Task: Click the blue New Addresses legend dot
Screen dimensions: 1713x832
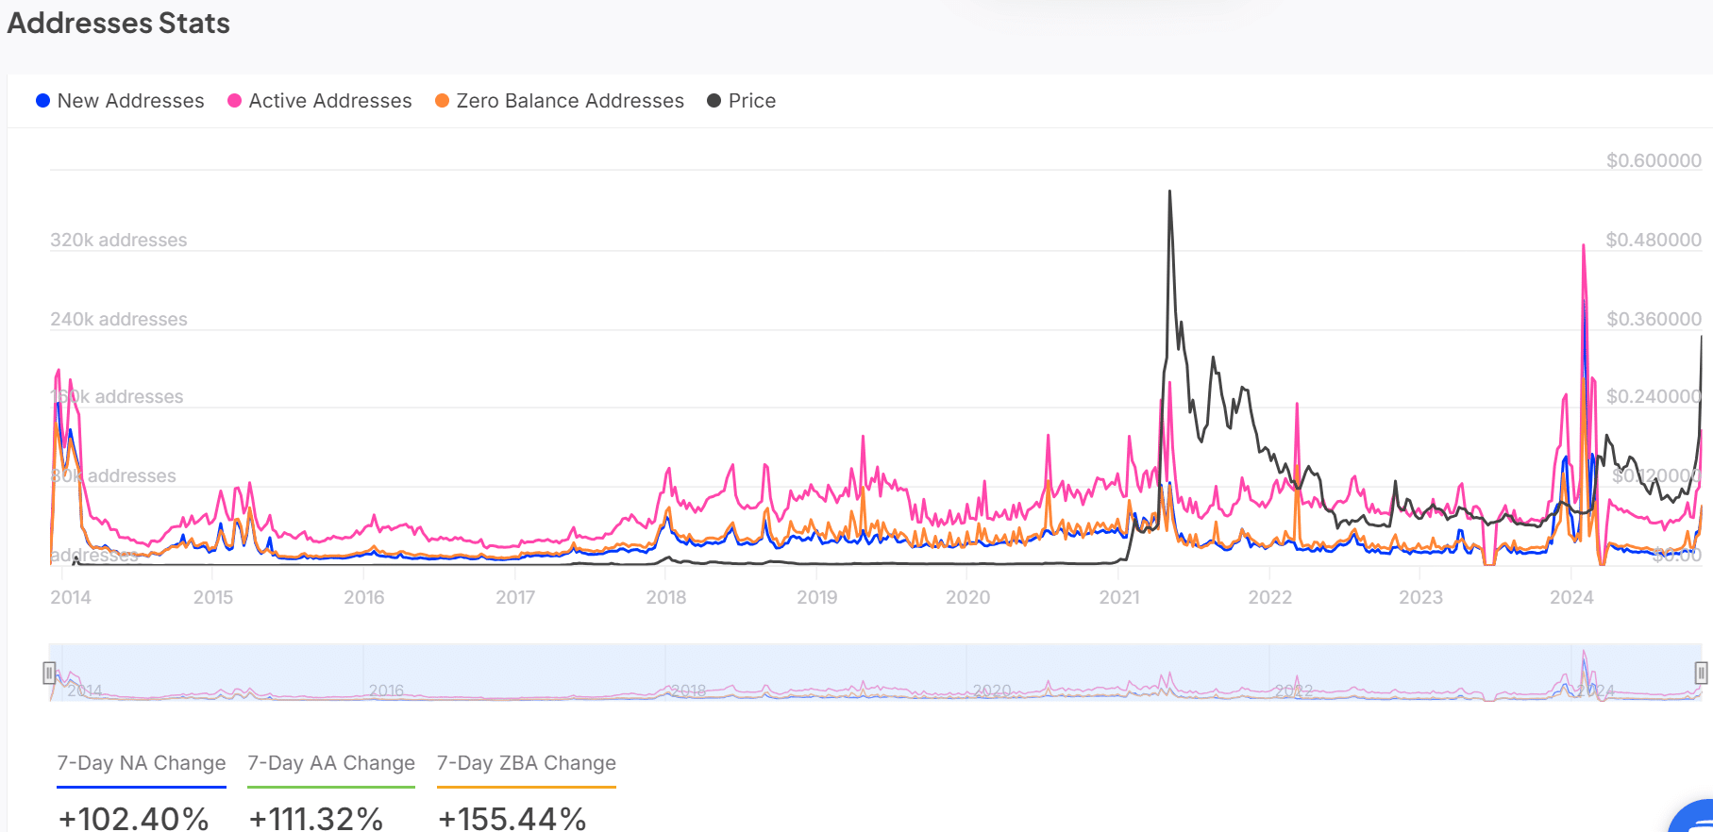Action: tap(42, 101)
